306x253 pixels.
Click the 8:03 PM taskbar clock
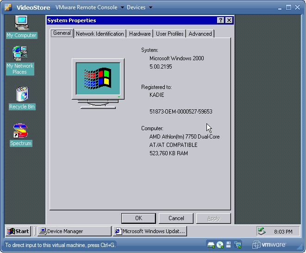283,232
